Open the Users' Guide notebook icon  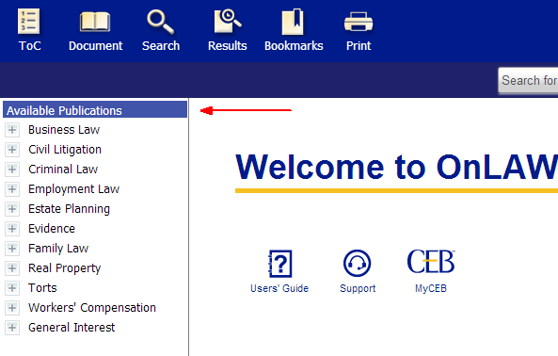tap(279, 264)
